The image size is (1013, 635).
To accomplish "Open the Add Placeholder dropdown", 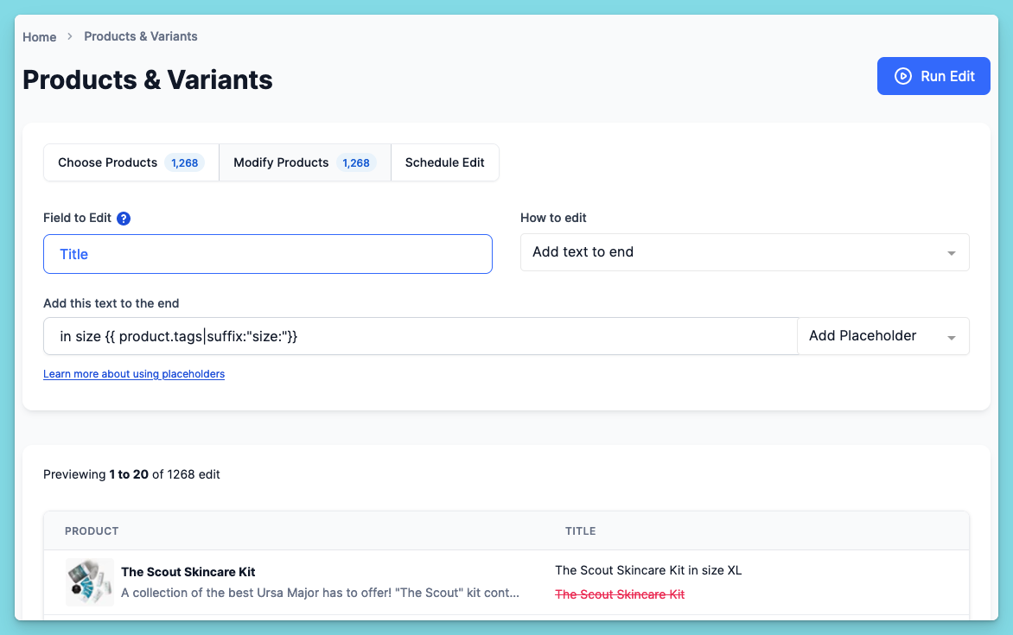I will click(x=883, y=336).
